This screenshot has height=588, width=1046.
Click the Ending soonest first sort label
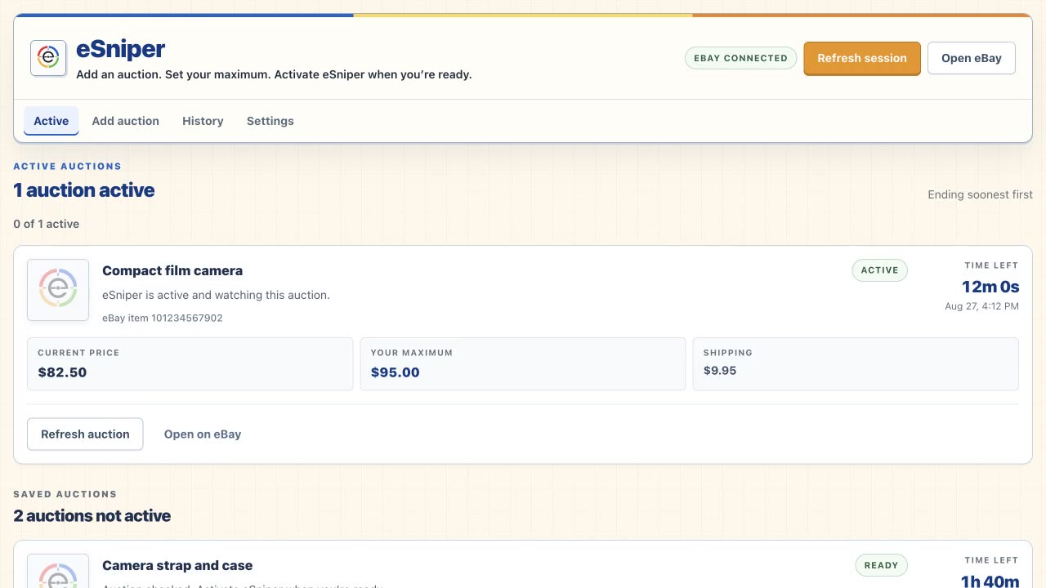(x=980, y=194)
